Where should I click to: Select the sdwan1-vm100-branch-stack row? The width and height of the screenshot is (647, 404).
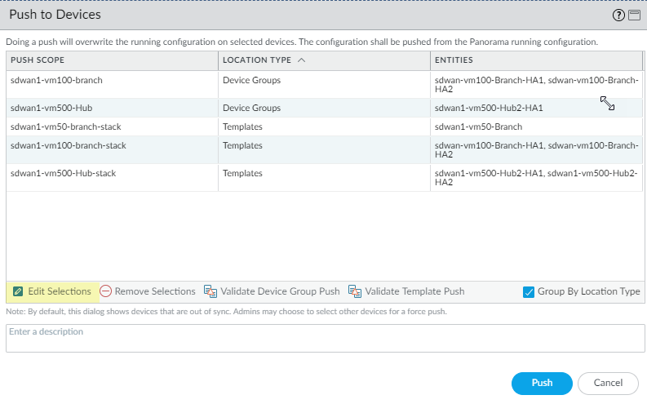tap(69, 145)
